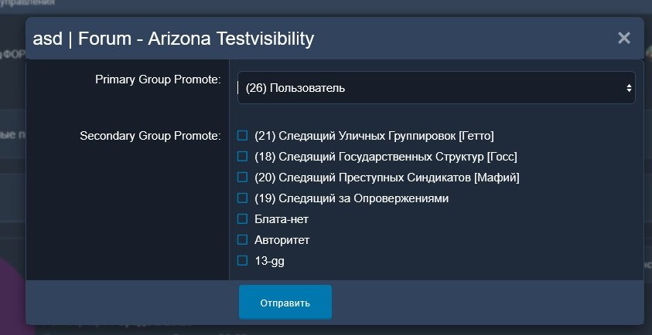Click the (21) Следящий Уличных Группировок text

[x=374, y=136]
